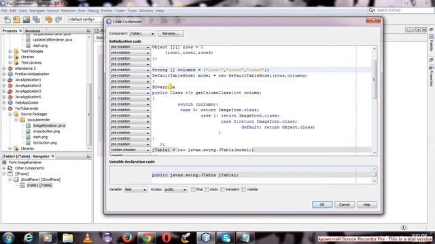Screen dimensions: 435x244
Task: Toggle the final checkbox
Action: 193,190
